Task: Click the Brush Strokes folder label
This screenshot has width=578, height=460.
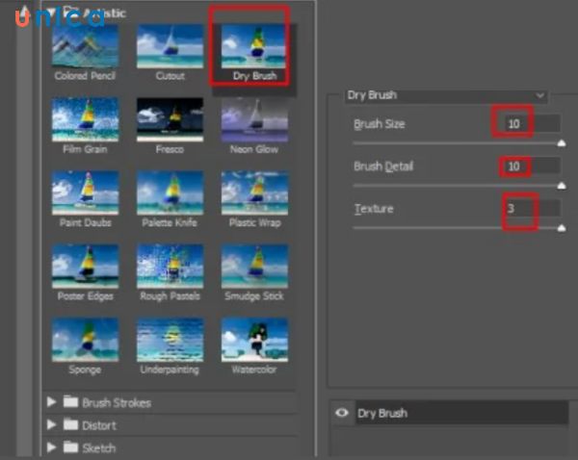Action: (x=117, y=403)
